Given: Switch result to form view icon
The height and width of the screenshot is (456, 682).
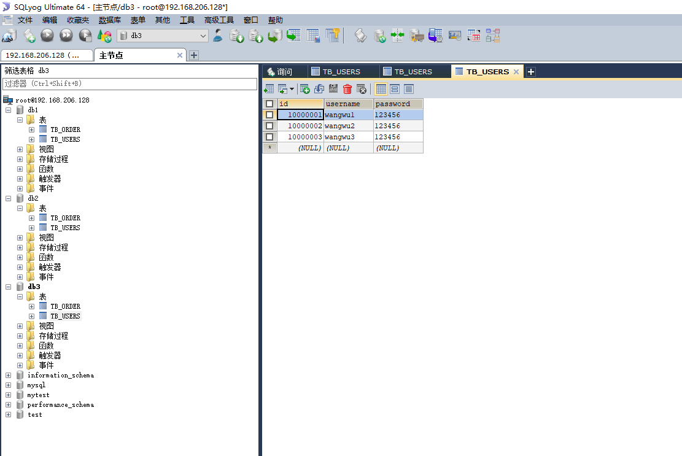Looking at the screenshot, I should [395, 89].
